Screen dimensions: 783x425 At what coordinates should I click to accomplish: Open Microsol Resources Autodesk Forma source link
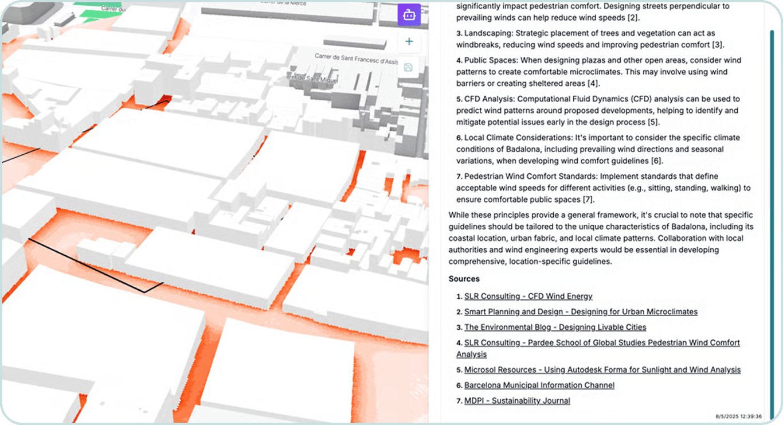point(602,369)
